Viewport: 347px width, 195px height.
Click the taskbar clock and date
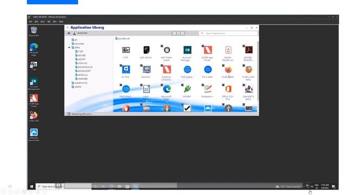click(x=325, y=186)
